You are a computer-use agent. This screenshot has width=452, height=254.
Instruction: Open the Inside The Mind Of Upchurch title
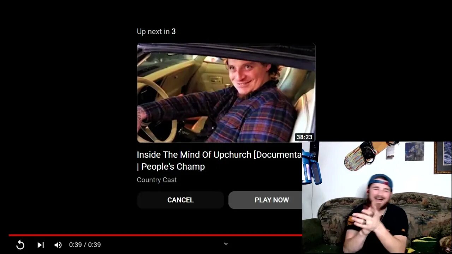(219, 161)
